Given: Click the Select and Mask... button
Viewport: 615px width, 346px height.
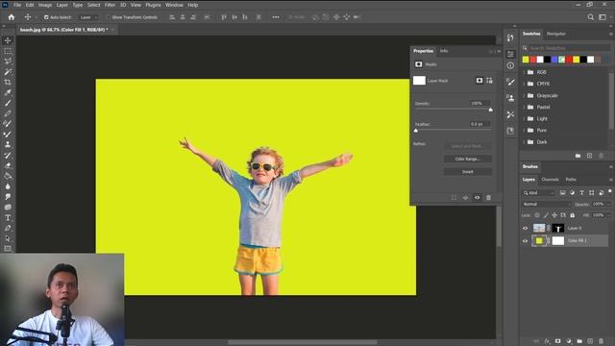Looking at the screenshot, I should pyautogui.click(x=468, y=146).
